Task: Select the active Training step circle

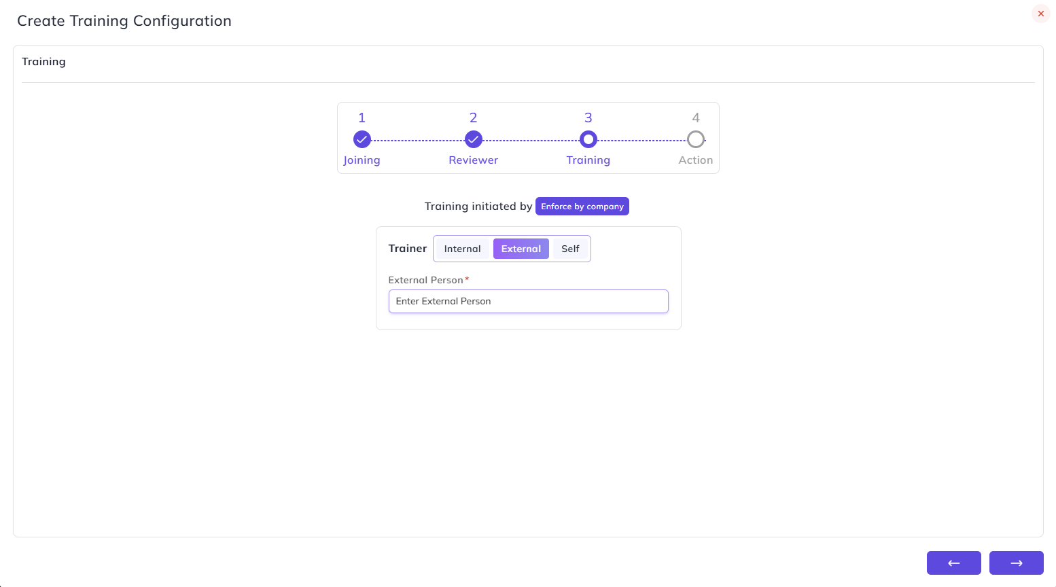Action: click(588, 139)
